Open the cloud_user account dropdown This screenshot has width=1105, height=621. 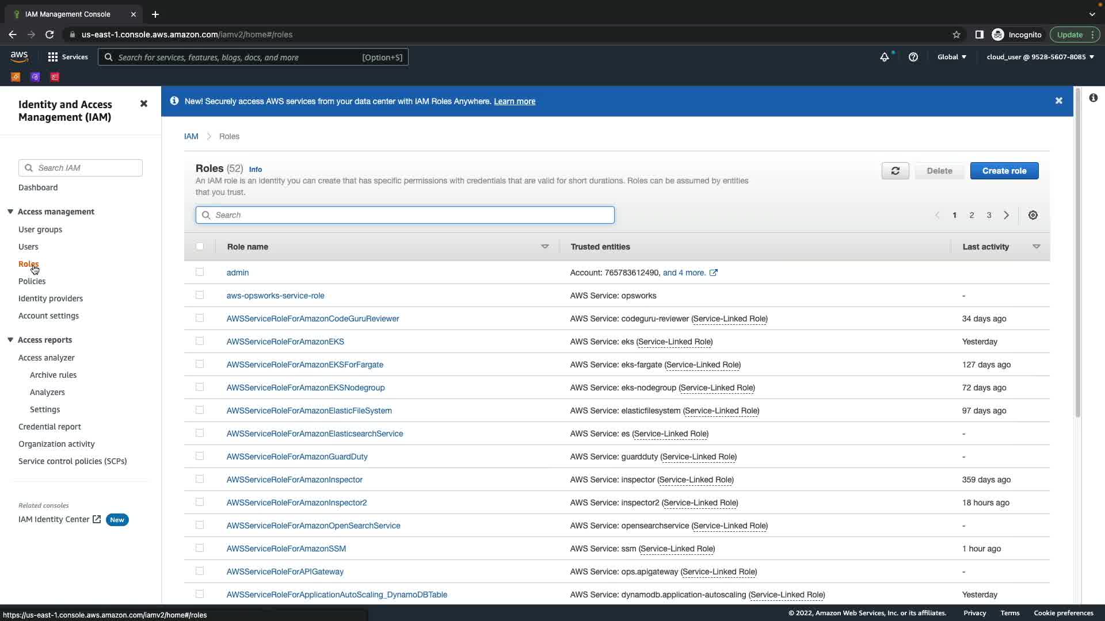(1040, 57)
